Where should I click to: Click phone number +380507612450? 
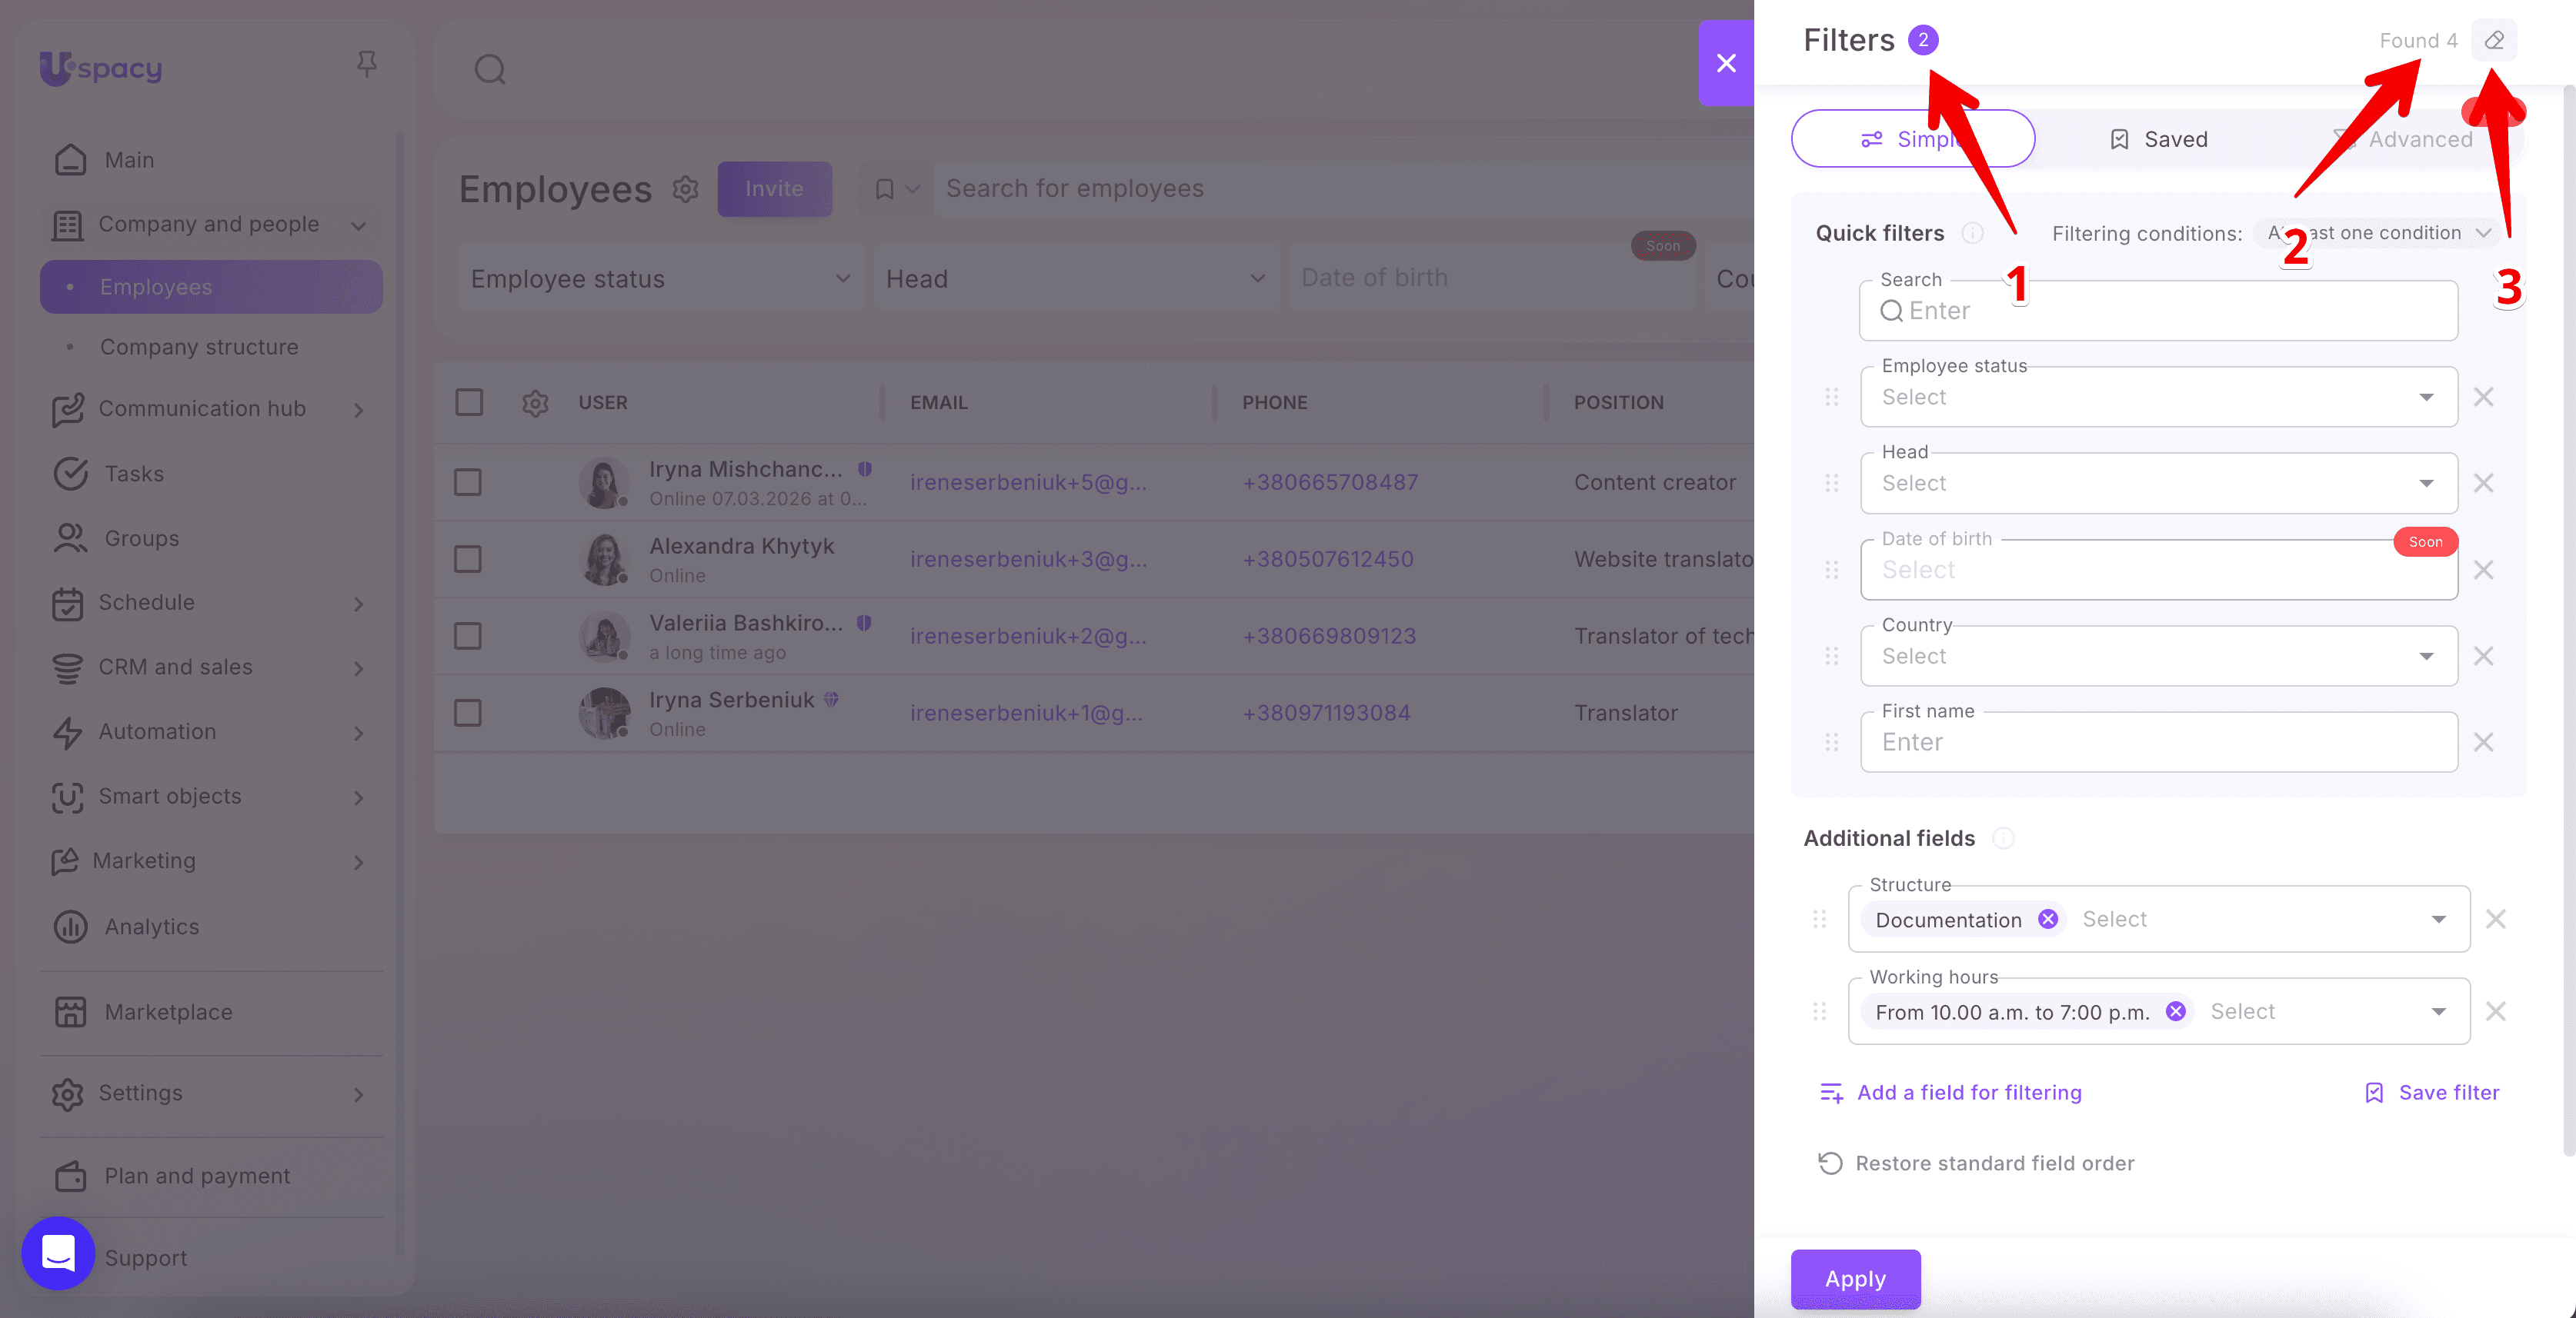(1328, 560)
